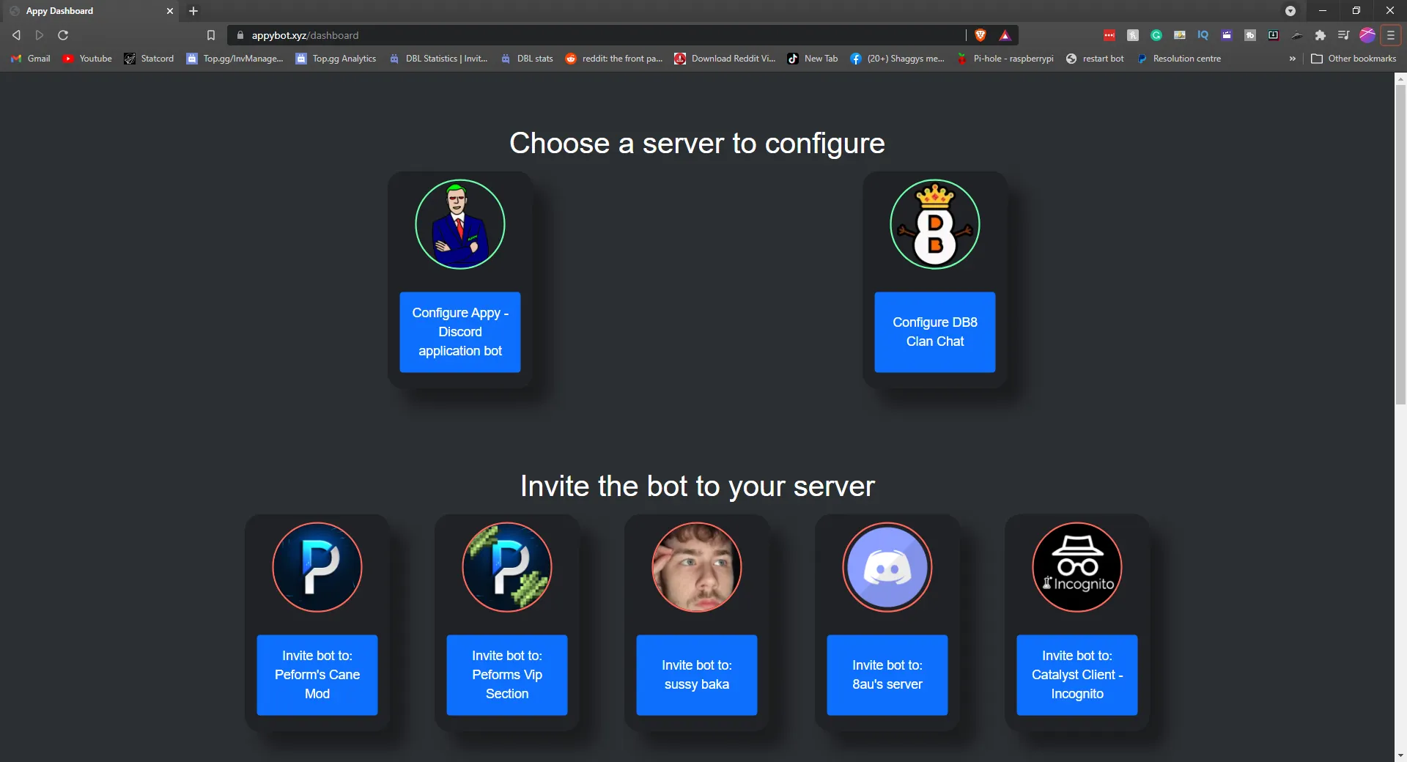Click Configure Appy - Discord application bot

tap(459, 332)
